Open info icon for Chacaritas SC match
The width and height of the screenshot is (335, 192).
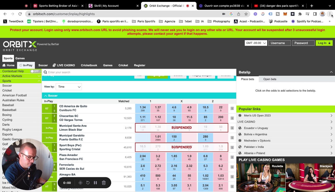(x=232, y=118)
